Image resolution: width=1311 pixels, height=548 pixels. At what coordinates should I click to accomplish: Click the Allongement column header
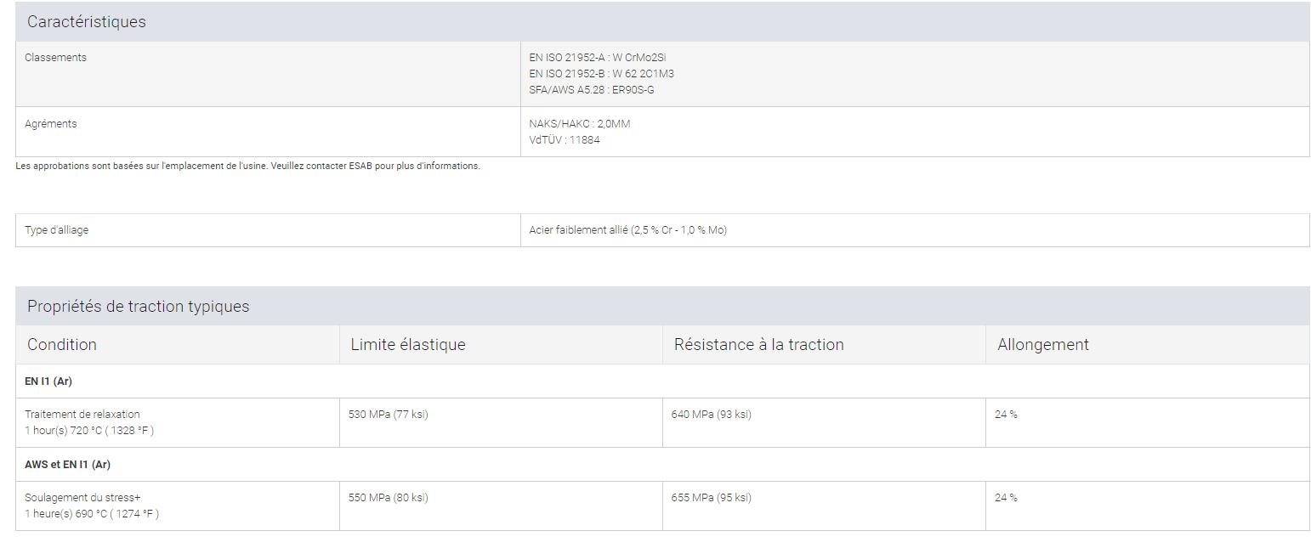[x=1042, y=345]
